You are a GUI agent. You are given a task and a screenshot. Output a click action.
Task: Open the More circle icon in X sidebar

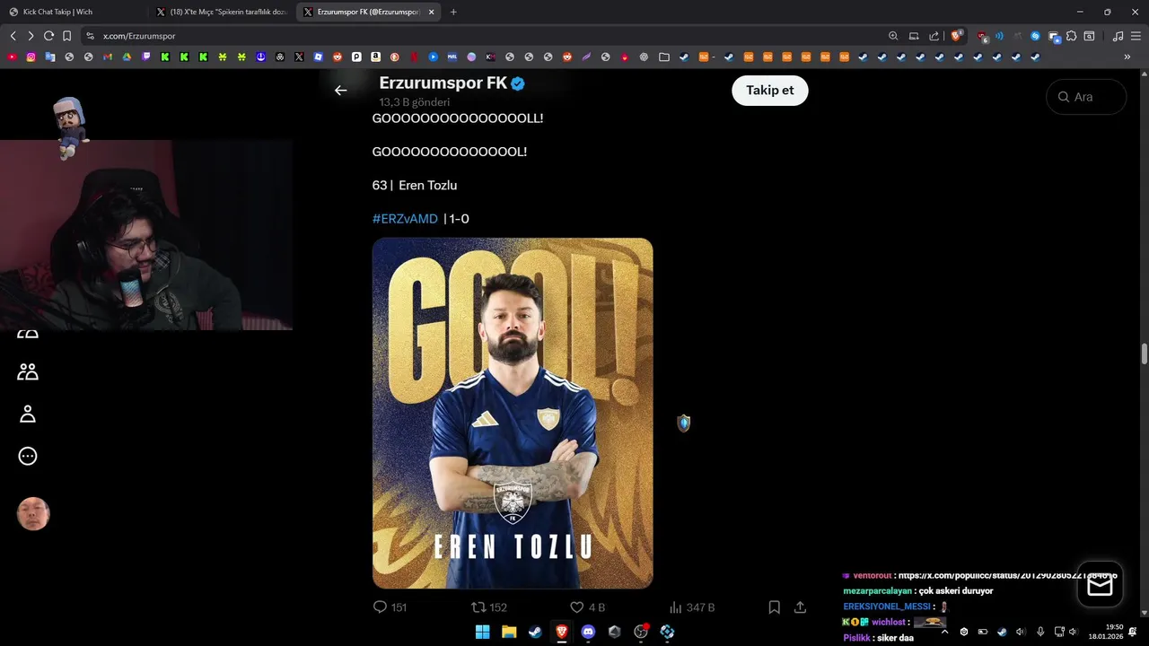28,456
